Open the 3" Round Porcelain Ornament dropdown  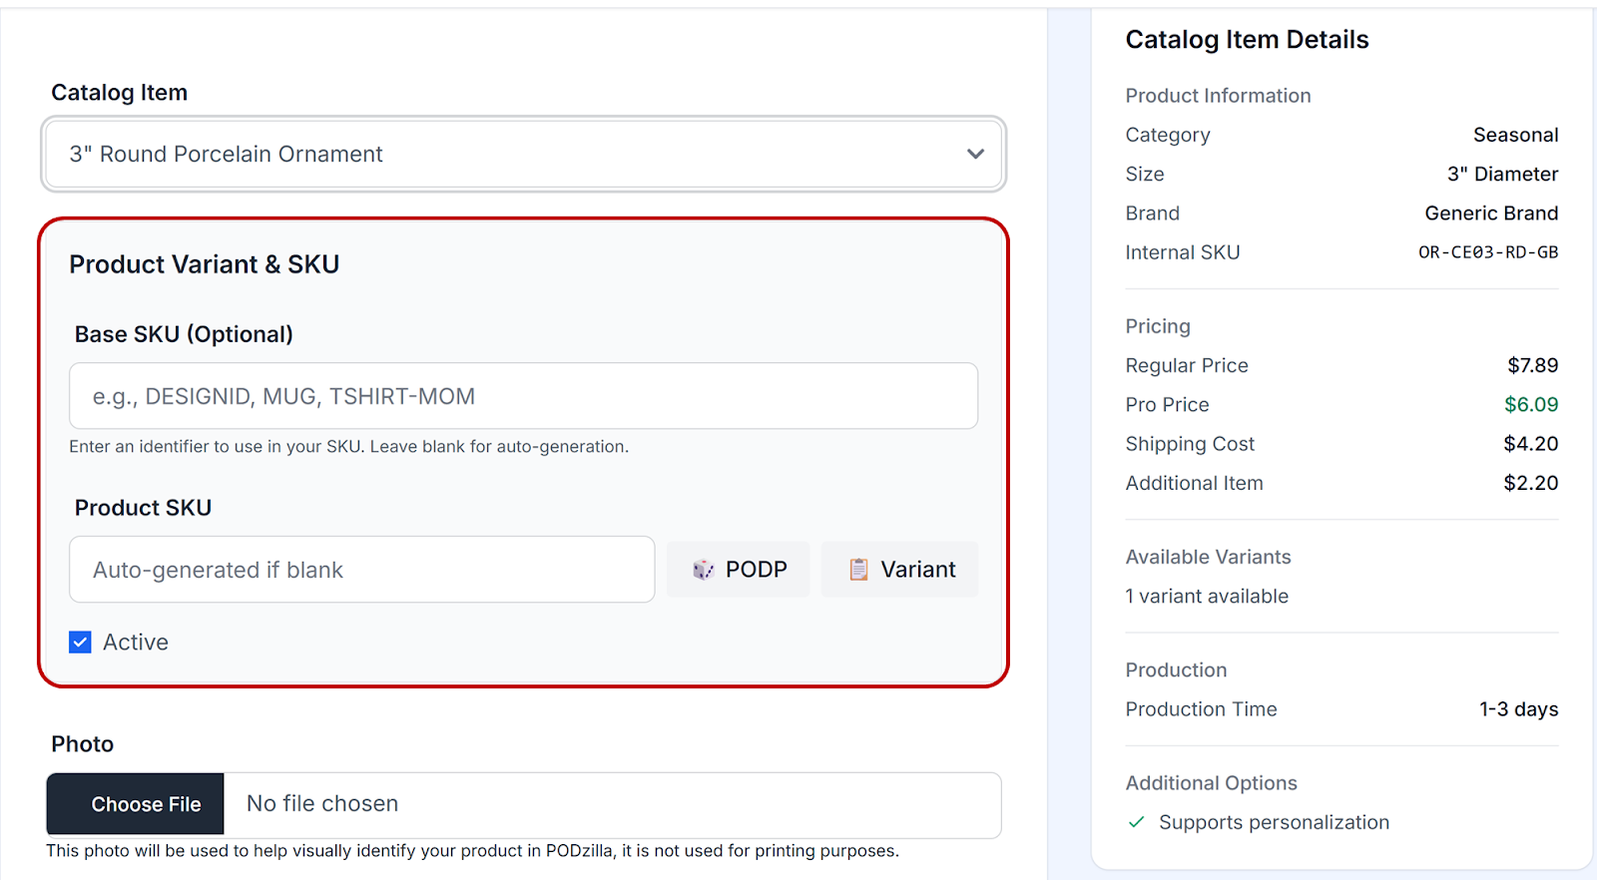(x=523, y=154)
